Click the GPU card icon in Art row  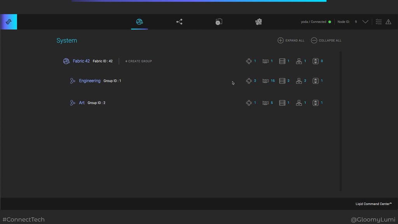(265, 103)
